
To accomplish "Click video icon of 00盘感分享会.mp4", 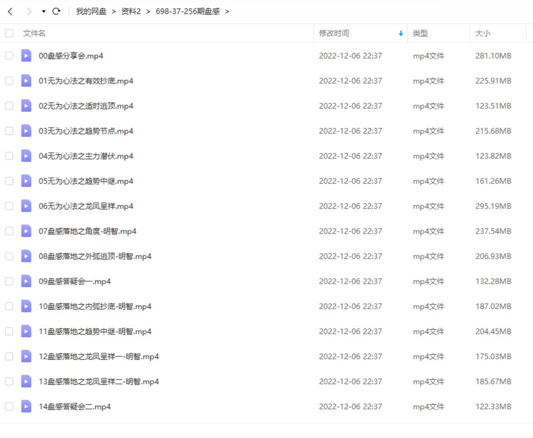I will (x=26, y=56).
